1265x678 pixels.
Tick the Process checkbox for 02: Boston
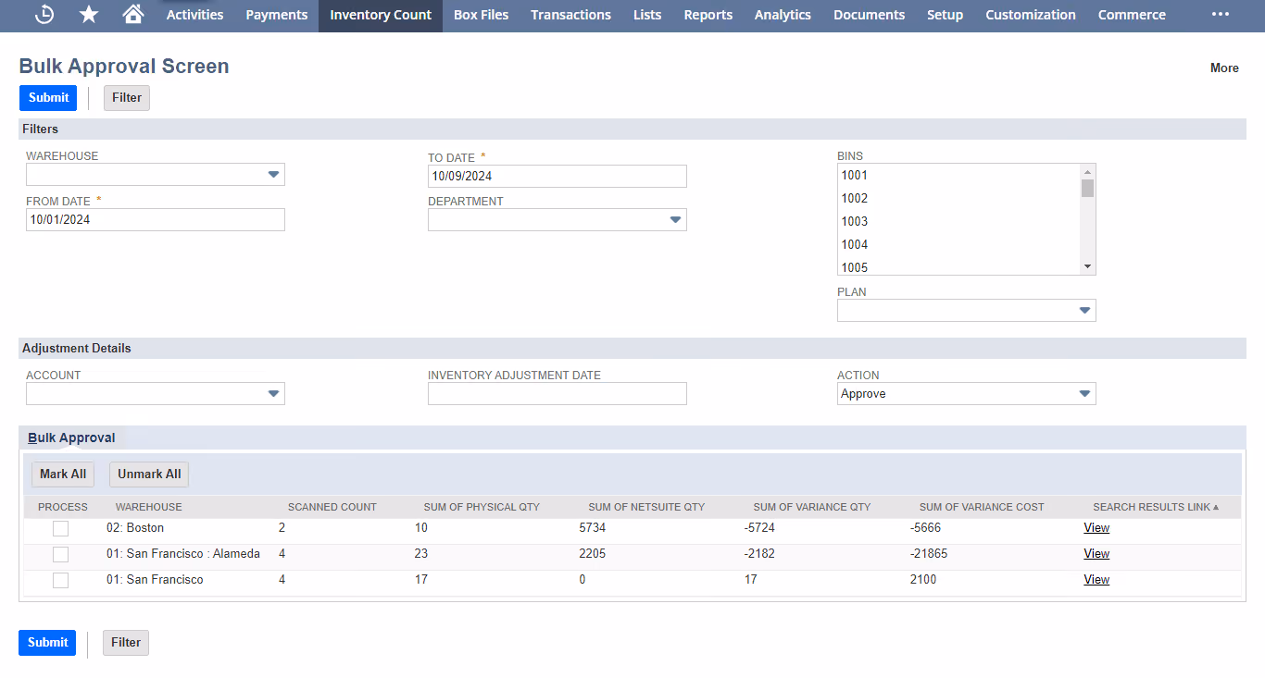click(x=60, y=528)
